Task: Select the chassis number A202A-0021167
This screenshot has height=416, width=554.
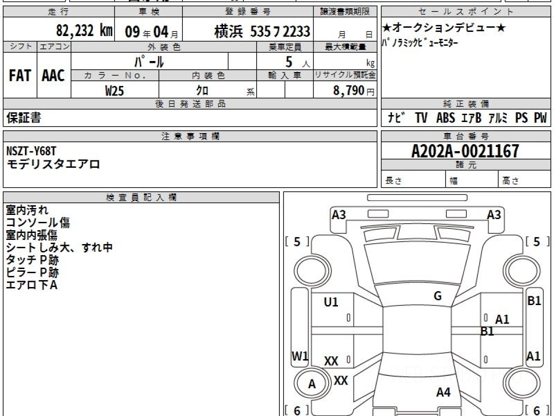Action: [x=465, y=151]
